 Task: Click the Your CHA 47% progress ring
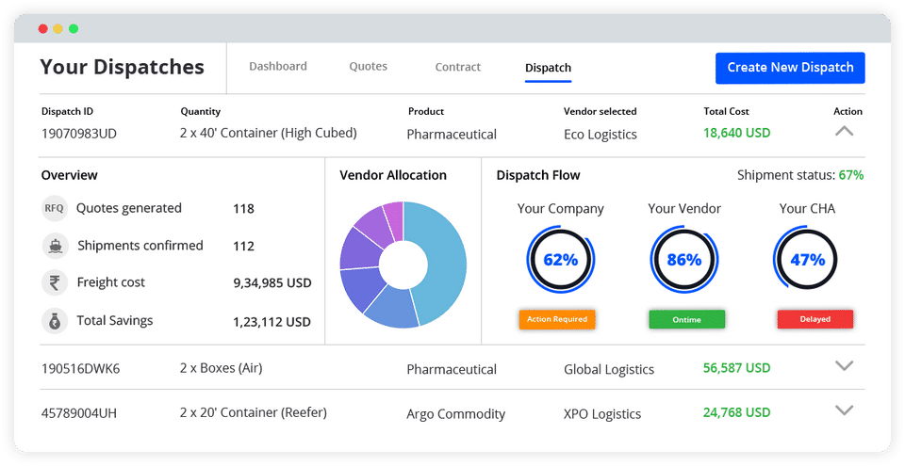(807, 260)
